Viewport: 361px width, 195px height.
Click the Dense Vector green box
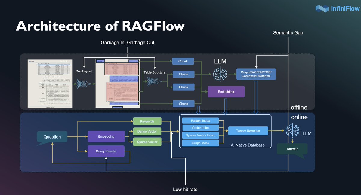[147, 131]
